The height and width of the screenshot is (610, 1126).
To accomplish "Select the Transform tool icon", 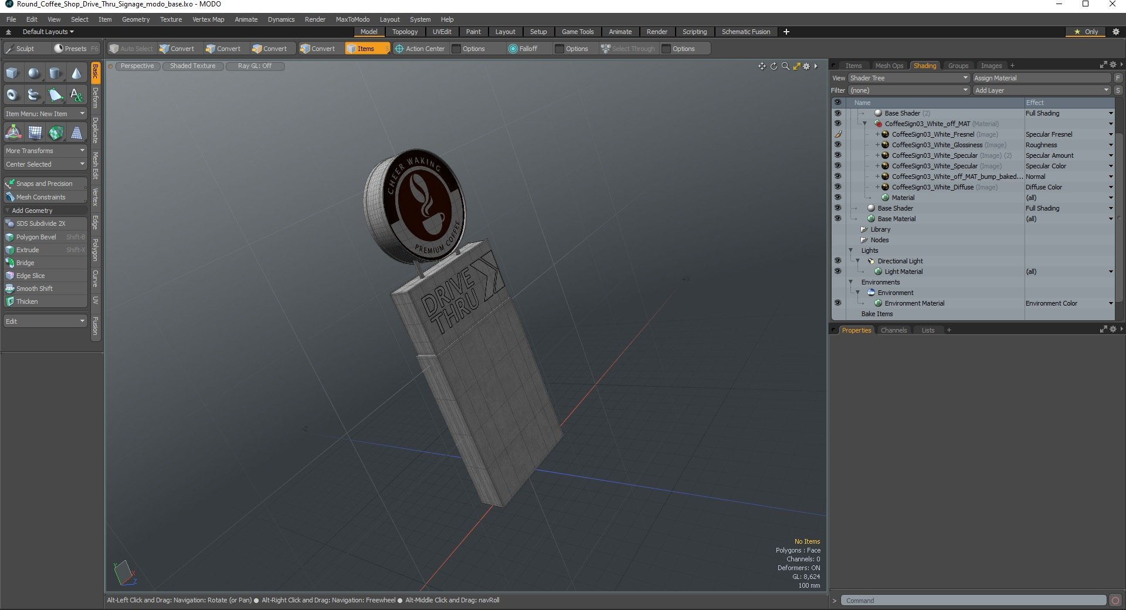I will (x=13, y=133).
